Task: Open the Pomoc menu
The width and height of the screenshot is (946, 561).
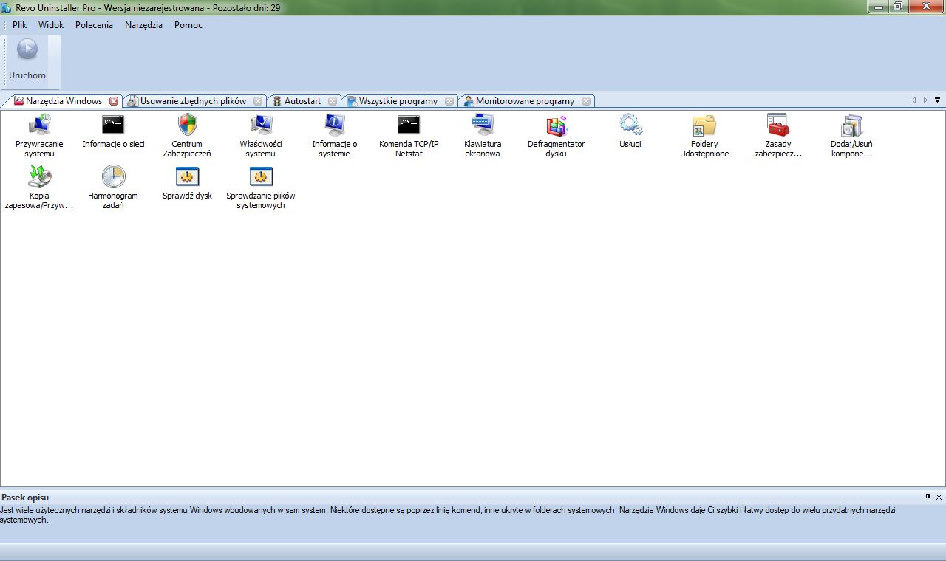Action: coord(188,25)
